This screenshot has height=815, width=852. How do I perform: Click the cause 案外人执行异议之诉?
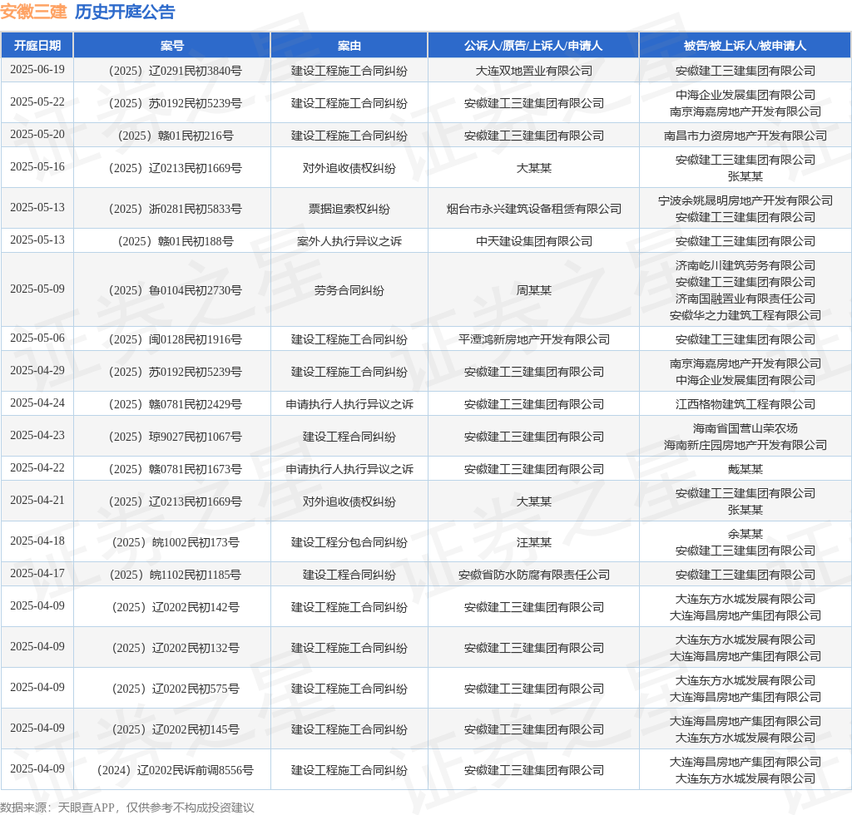click(x=349, y=241)
